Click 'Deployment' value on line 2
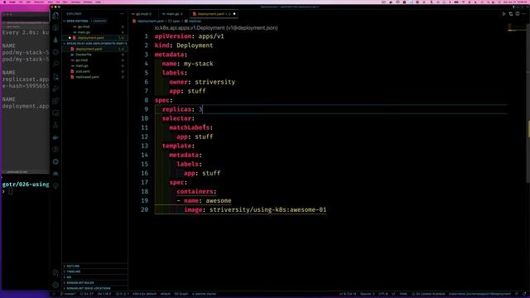This screenshot has height=298, width=530. pyautogui.click(x=195, y=46)
